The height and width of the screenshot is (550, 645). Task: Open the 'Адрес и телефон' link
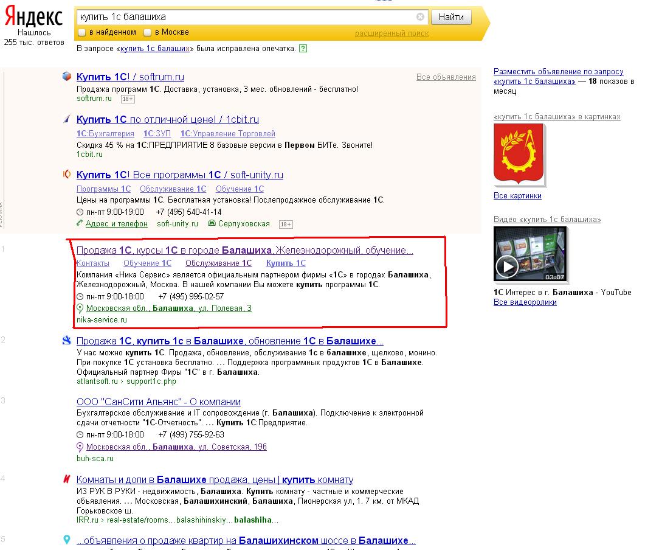point(116,223)
